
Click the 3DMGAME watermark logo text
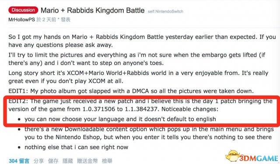[x=259, y=158]
